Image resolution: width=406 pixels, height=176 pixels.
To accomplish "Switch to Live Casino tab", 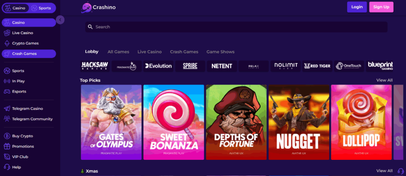I will tap(149, 52).
